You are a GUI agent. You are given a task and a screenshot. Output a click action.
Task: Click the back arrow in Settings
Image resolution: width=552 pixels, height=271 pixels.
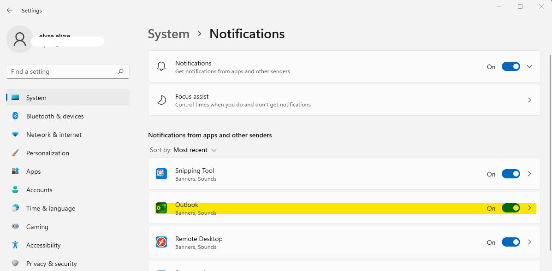click(10, 10)
